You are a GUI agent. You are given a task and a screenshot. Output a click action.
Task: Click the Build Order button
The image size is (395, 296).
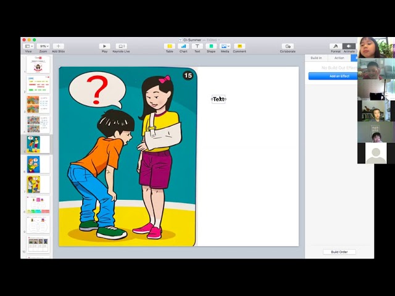(x=339, y=252)
